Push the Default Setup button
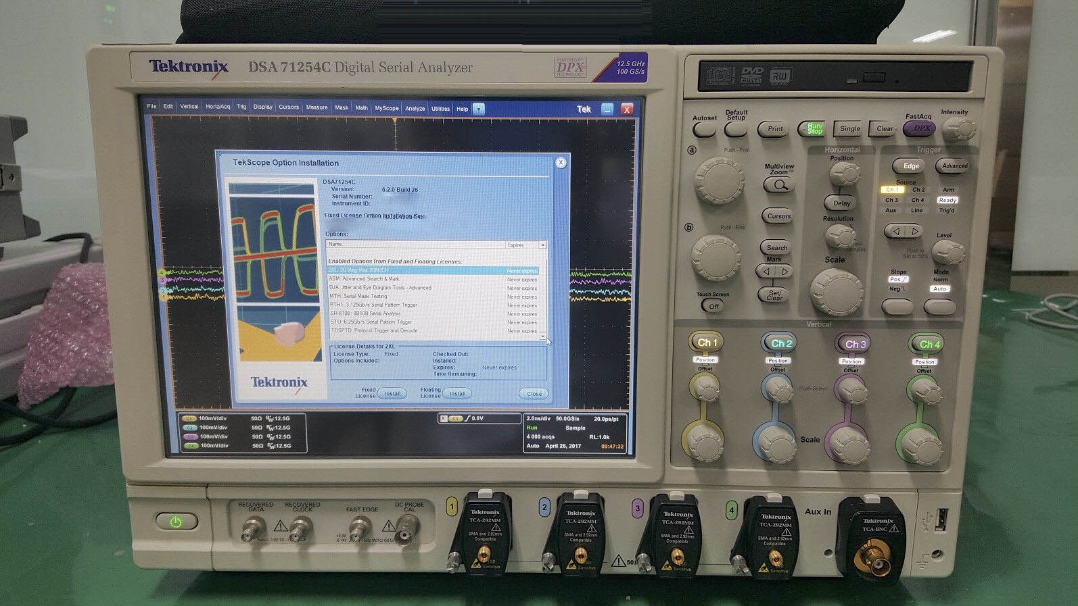Screen dimensions: 1078x606 click(735, 128)
